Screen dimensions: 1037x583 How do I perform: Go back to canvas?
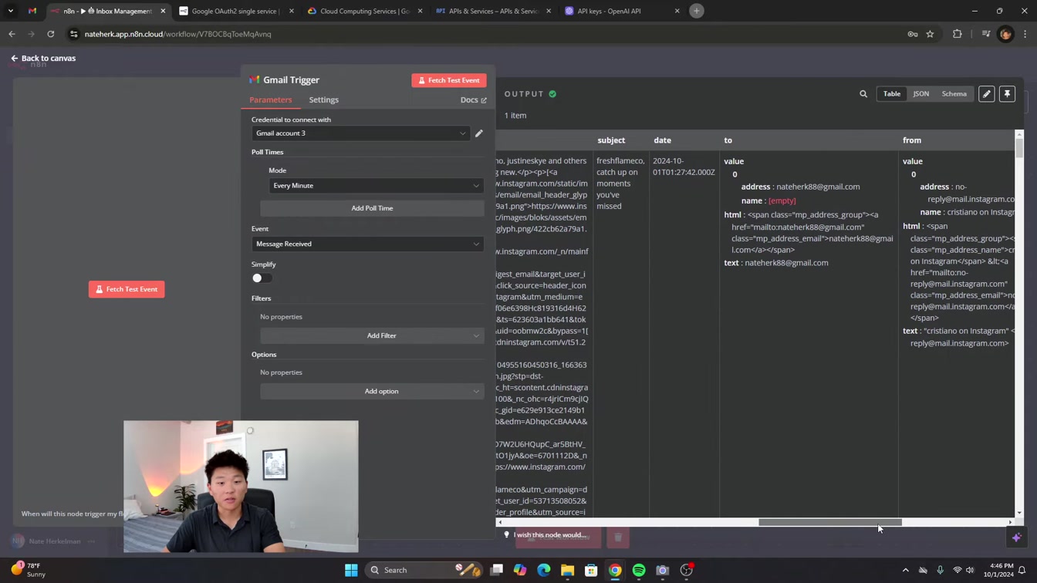43,58
